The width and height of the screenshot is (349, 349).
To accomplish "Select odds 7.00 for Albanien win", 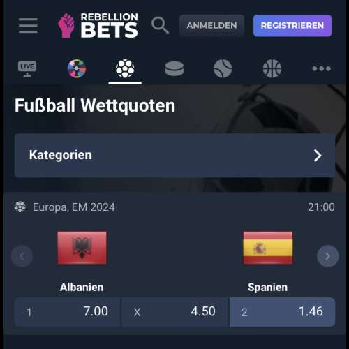I will (67, 312).
